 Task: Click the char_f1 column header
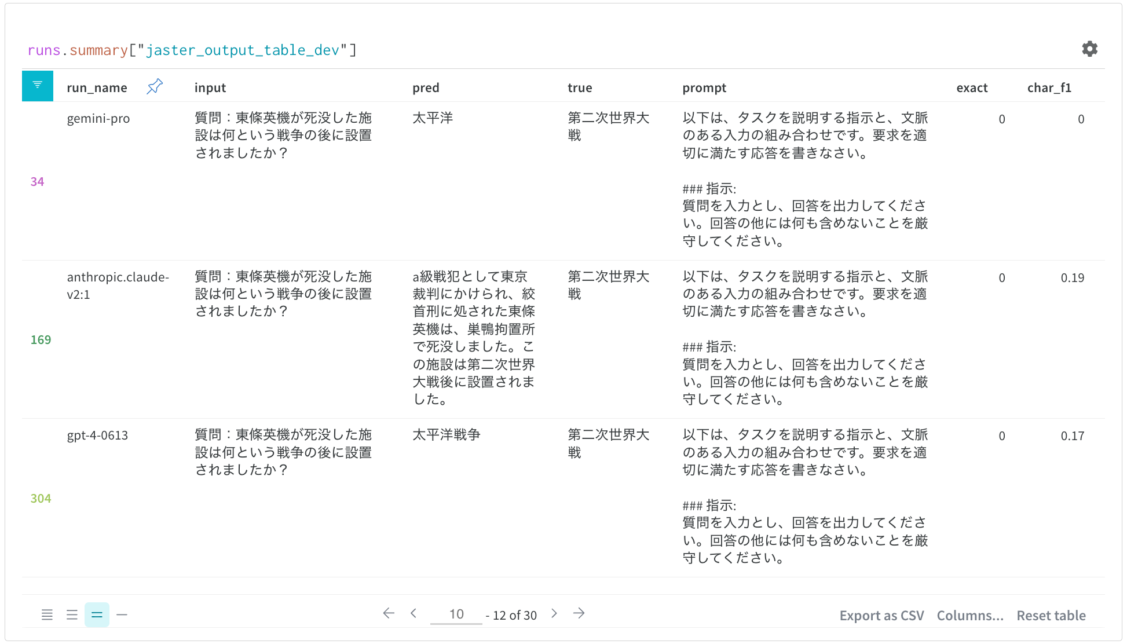1049,88
